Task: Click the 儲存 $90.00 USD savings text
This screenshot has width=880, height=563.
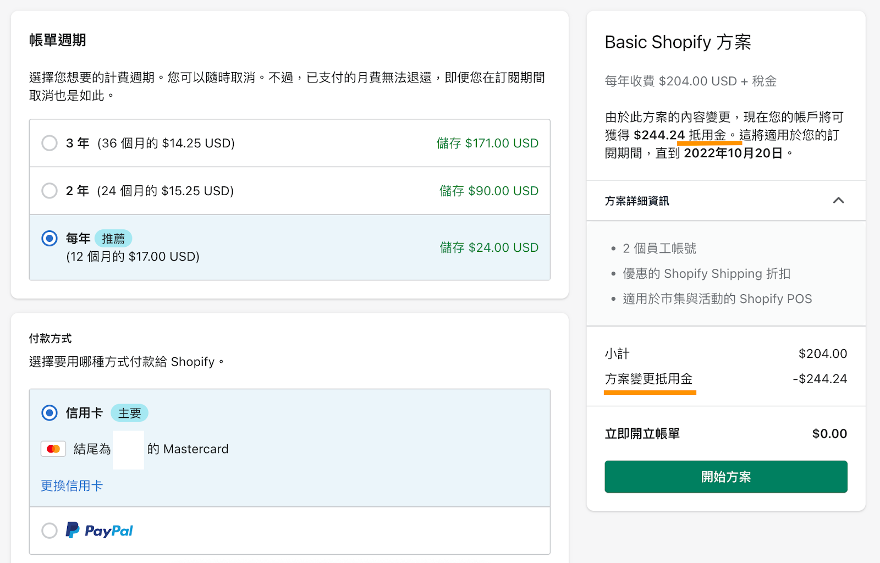Action: 489,191
